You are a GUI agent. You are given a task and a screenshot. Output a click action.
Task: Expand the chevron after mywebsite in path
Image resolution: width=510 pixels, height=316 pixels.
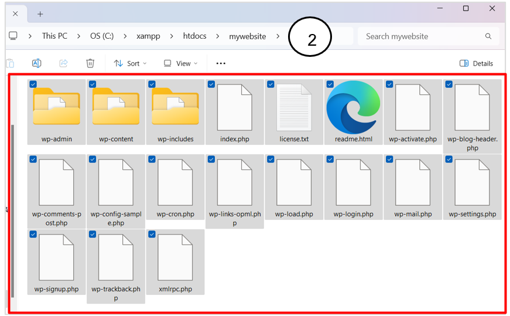pyautogui.click(x=278, y=36)
